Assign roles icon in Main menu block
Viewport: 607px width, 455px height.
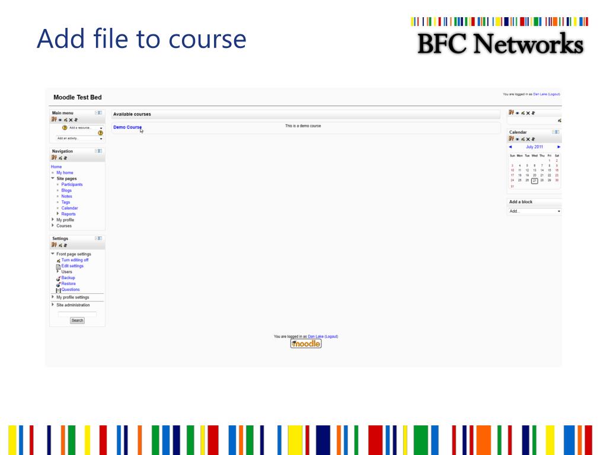tap(54, 120)
